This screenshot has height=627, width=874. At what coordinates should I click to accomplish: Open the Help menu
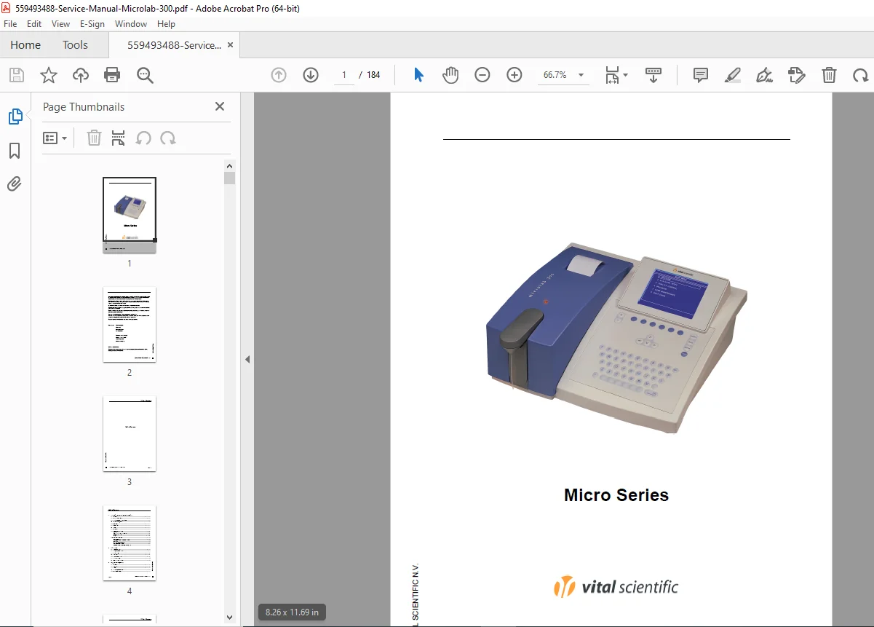point(167,23)
